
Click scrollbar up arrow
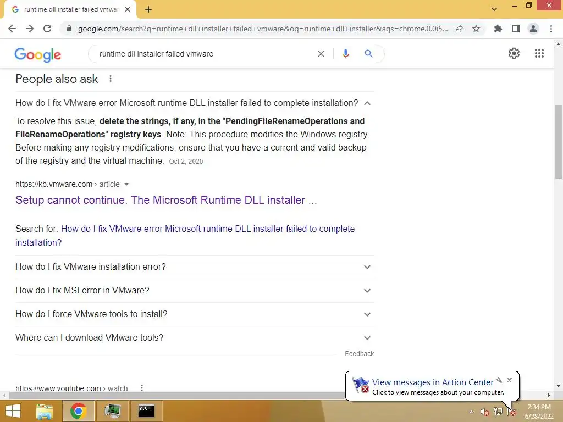[558, 44]
